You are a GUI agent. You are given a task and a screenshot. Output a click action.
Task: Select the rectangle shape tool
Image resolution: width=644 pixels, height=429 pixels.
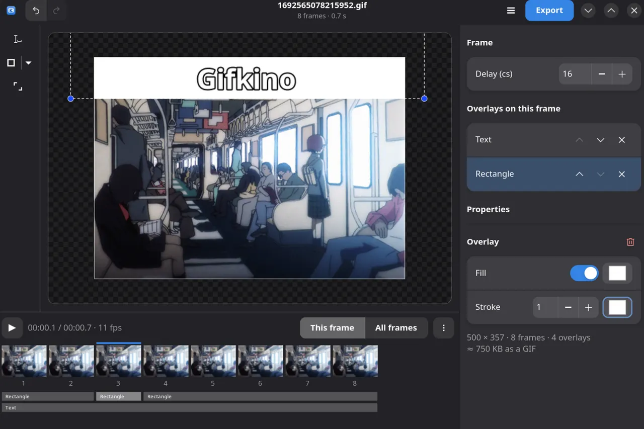11,63
